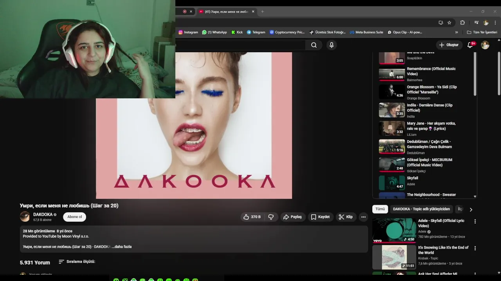
Task: Open a new browser tab
Action: 262,12
